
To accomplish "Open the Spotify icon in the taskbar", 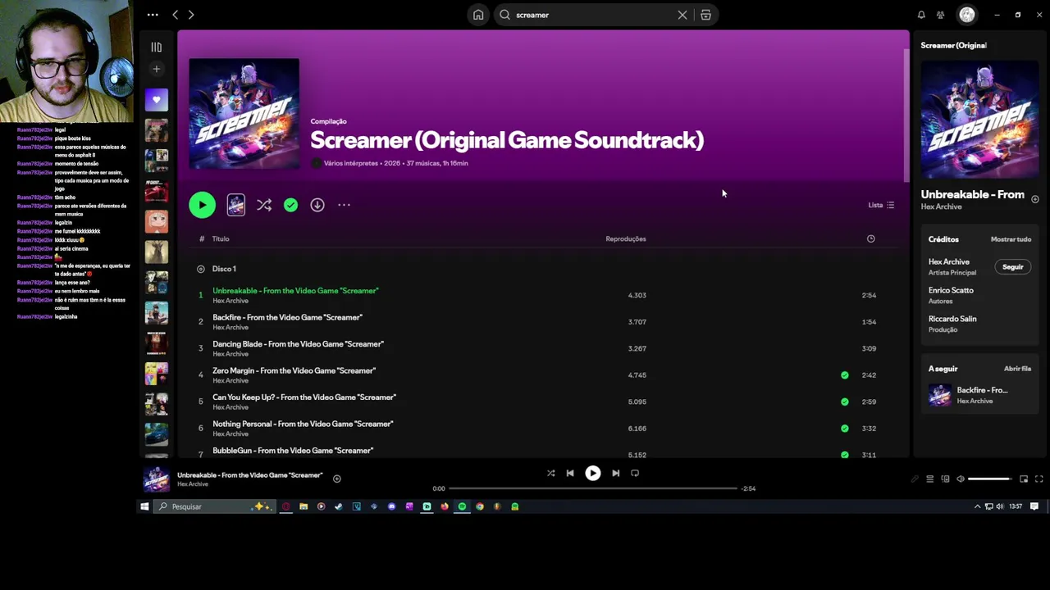I will click(x=462, y=506).
